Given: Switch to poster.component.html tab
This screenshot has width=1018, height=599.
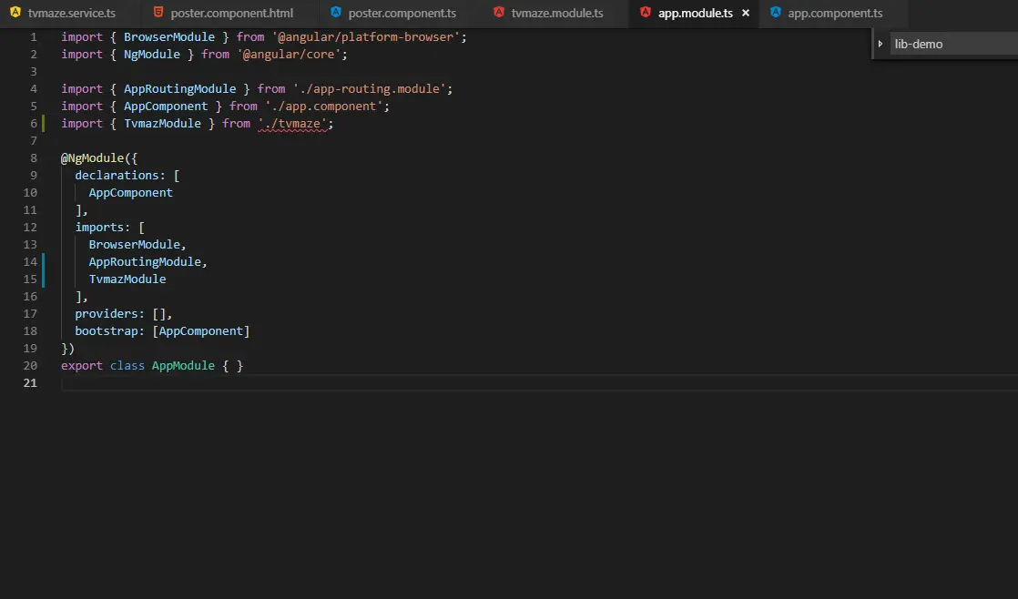Looking at the screenshot, I should [223, 13].
